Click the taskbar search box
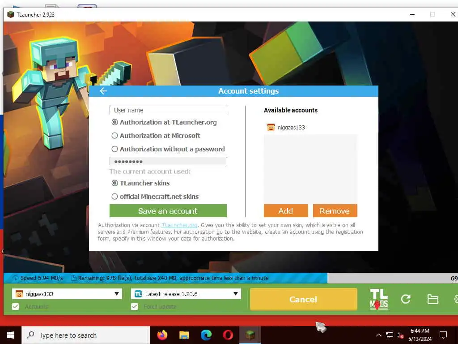The width and height of the screenshot is (458, 344). coord(86,335)
